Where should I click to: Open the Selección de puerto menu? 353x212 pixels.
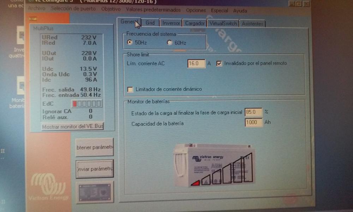pos(73,9)
